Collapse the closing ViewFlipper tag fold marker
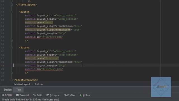 click(12, 4)
